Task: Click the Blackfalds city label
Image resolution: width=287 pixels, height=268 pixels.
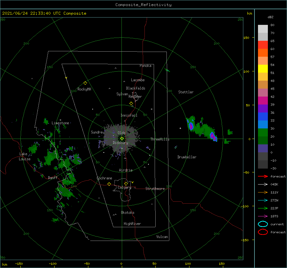Action: click(136, 88)
